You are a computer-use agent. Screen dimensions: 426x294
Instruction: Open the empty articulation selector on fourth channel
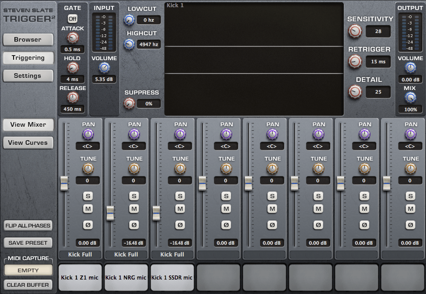(219, 255)
